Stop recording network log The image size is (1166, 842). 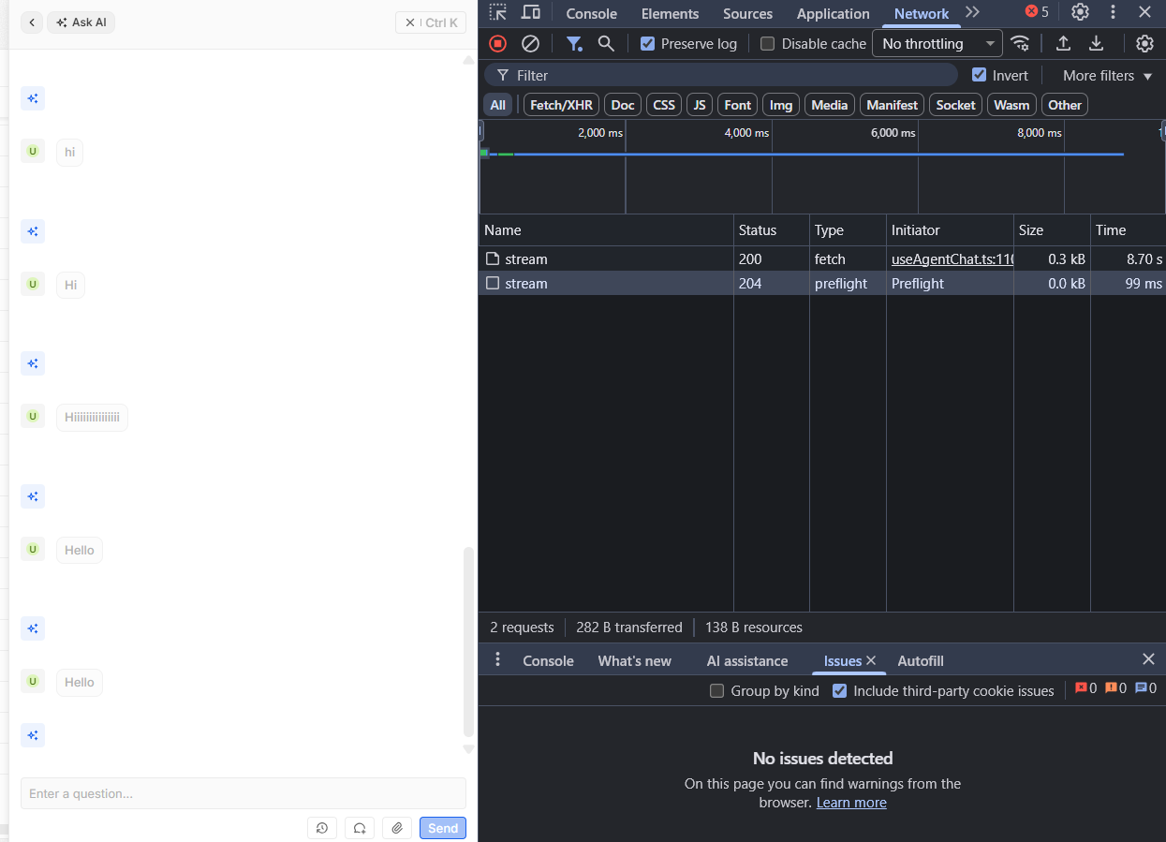click(x=497, y=43)
